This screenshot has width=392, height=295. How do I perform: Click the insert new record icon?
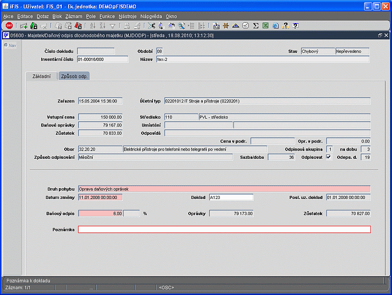point(24,25)
